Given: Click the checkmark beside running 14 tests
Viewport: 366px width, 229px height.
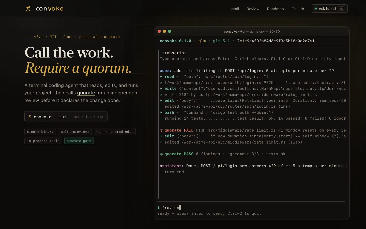Looking at the screenshot, I should coord(161,118).
